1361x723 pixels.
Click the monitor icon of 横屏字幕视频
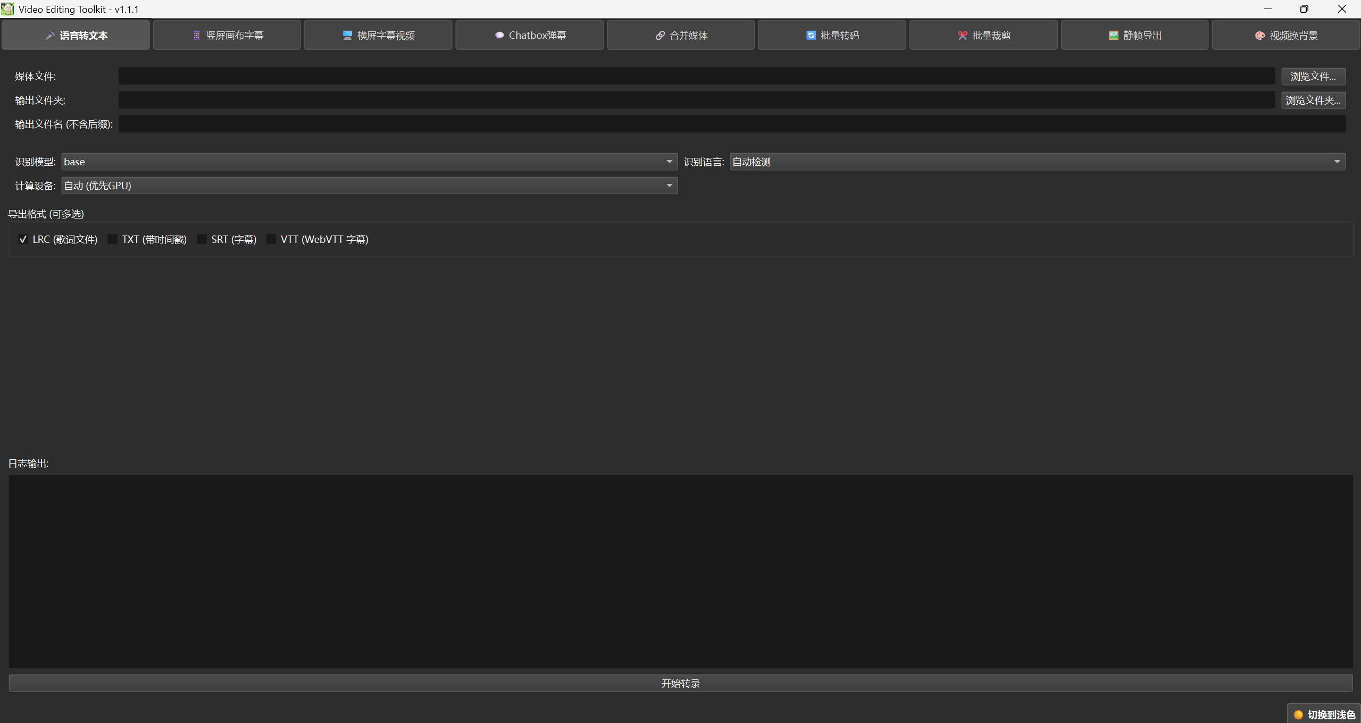[x=347, y=36]
